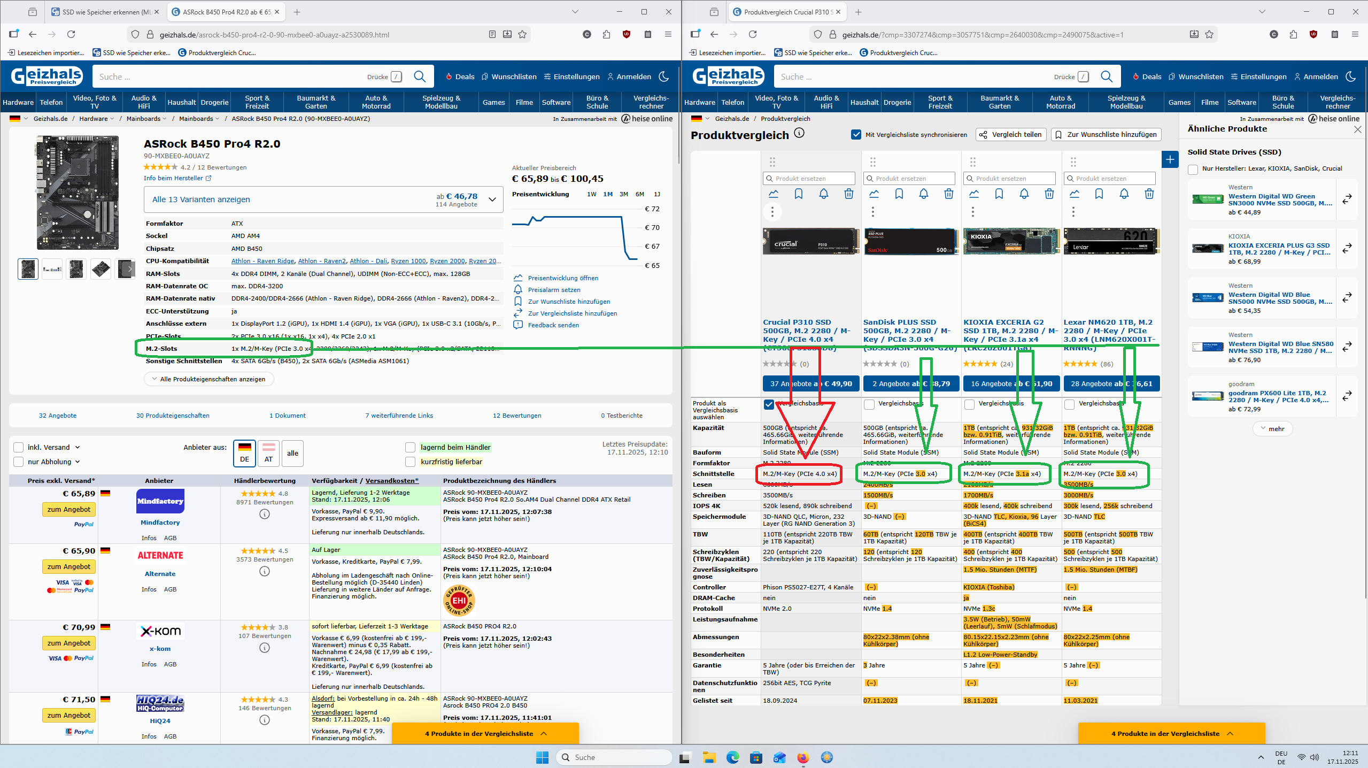Viewport: 1368px width, 768px height.
Task: Click zum Angebot button for Mindfactory offer
Action: (68, 509)
